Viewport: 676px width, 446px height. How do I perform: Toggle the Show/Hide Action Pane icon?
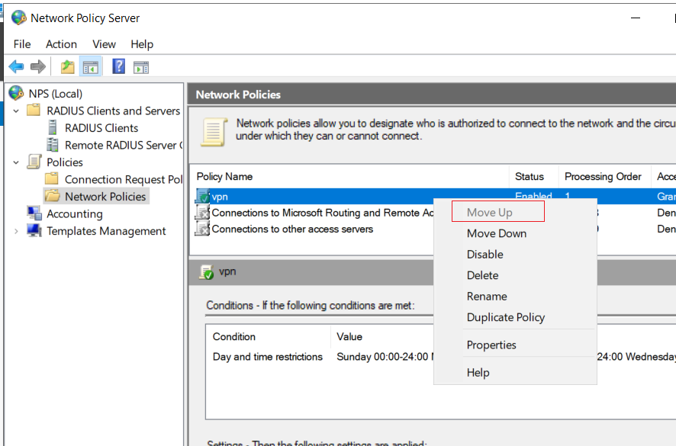[x=141, y=67]
